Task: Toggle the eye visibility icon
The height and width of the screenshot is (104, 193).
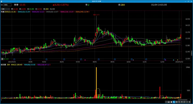Action: pos(182,102)
